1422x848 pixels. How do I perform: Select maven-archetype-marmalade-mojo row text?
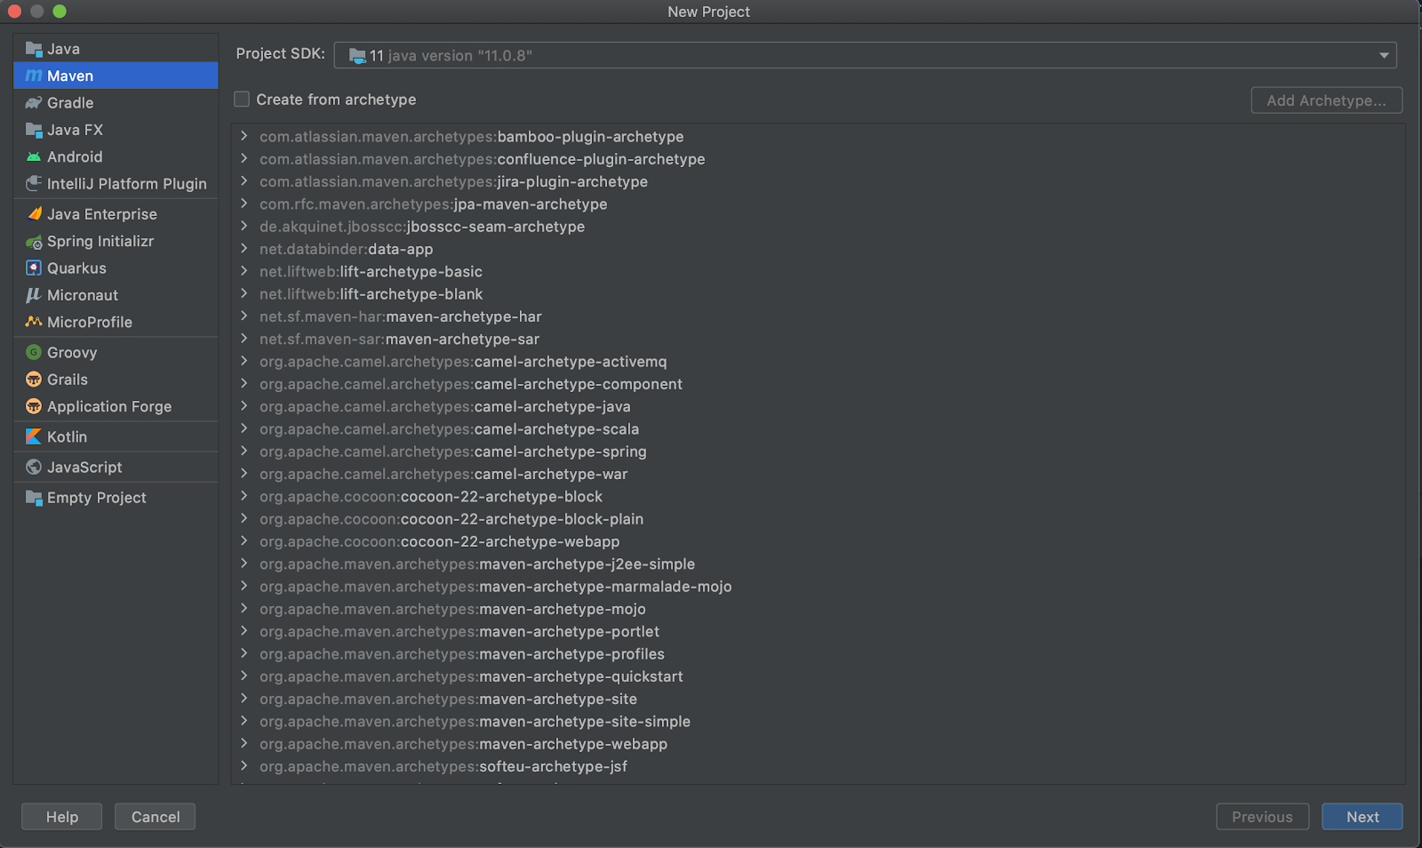(x=496, y=587)
